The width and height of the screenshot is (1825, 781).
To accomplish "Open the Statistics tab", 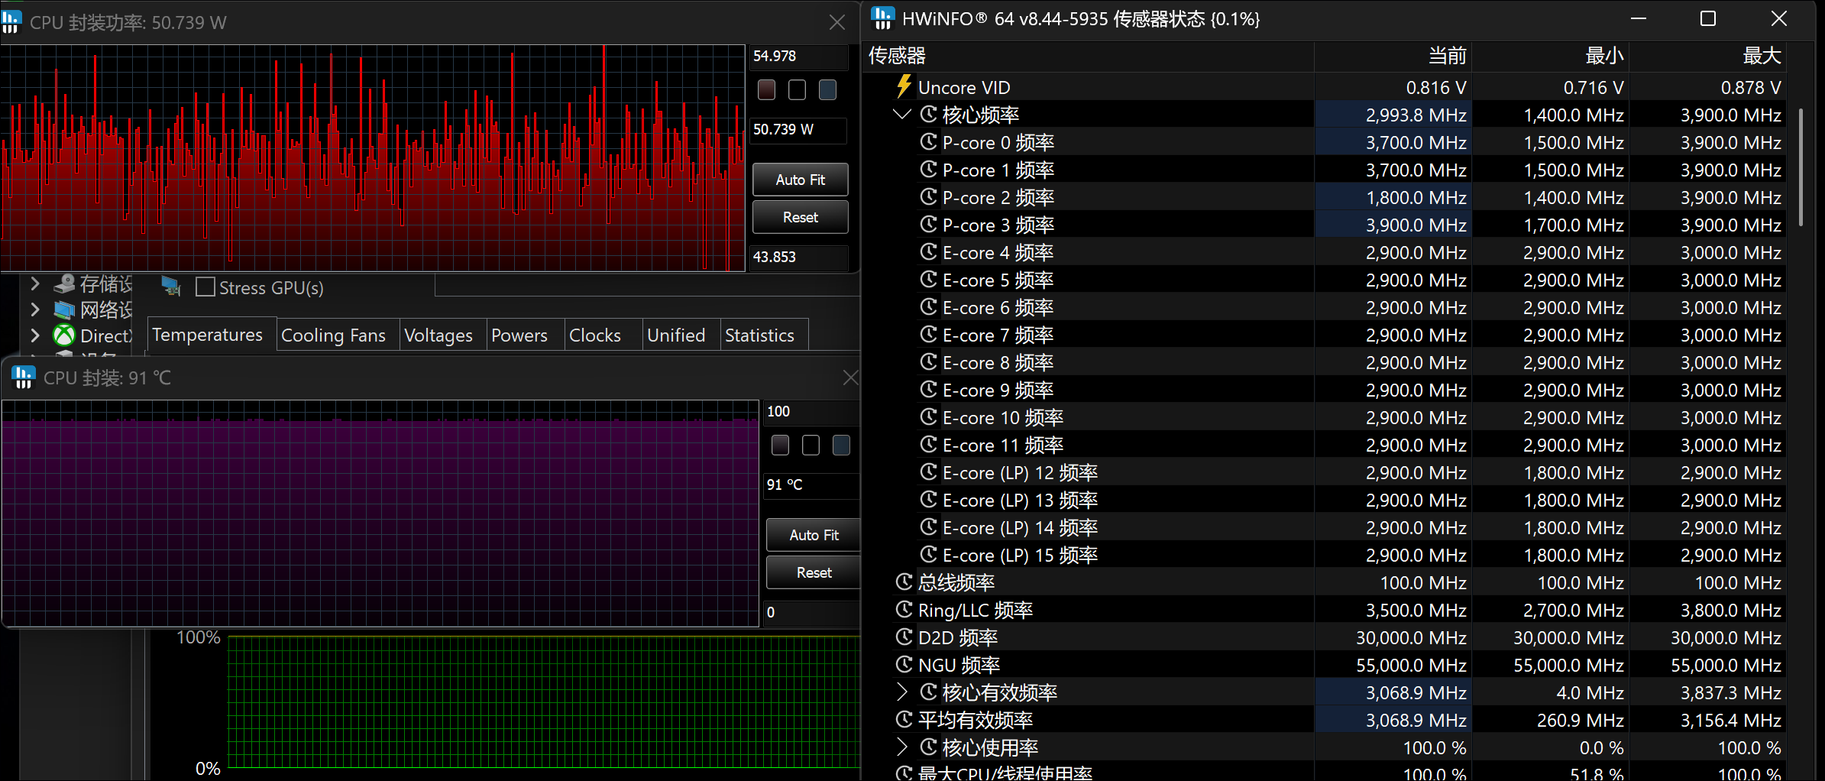I will tap(759, 335).
